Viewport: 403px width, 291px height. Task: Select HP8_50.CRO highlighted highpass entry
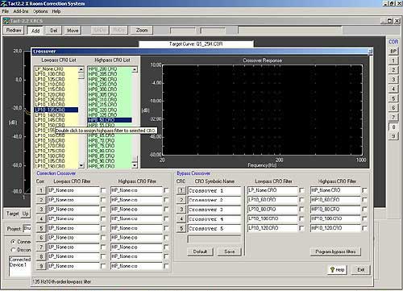(x=110, y=120)
